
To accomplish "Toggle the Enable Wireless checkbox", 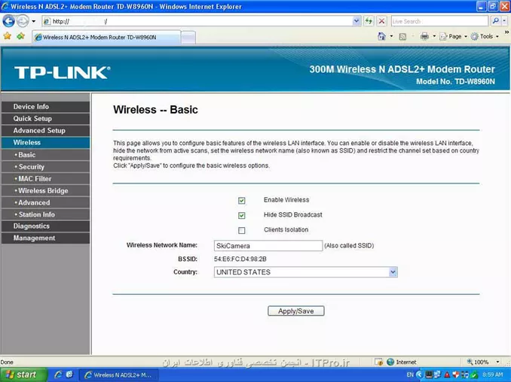I will (x=241, y=201).
